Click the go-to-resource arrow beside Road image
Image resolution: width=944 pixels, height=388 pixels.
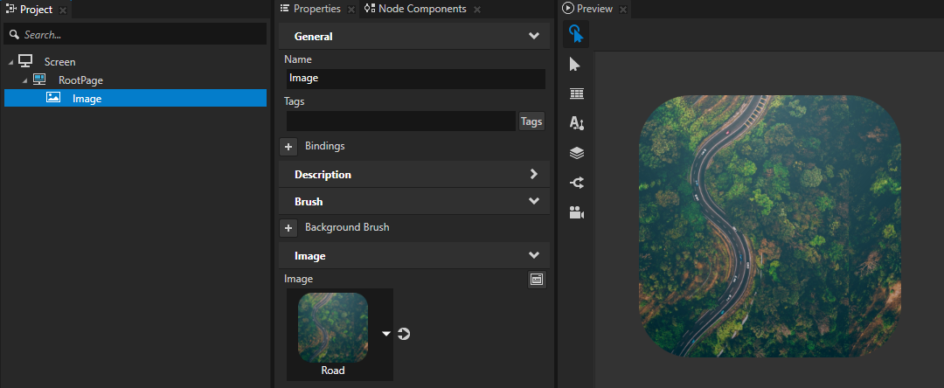[x=404, y=333]
